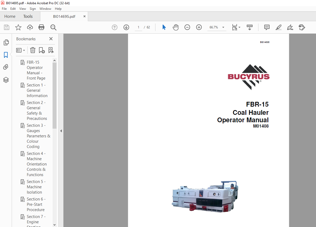316x227 pixels.
Task: Open the find text magnifier tool
Action: [x=53, y=27]
